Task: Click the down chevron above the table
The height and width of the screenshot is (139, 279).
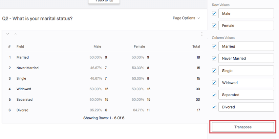Action: point(8,34)
